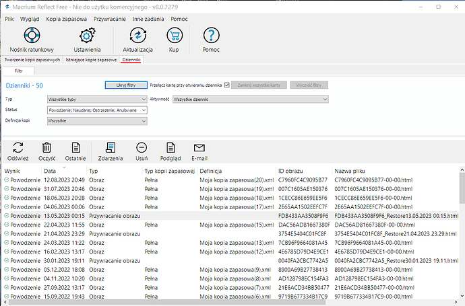
Task: Open the Przywracanie menu
Action: (x=110, y=19)
